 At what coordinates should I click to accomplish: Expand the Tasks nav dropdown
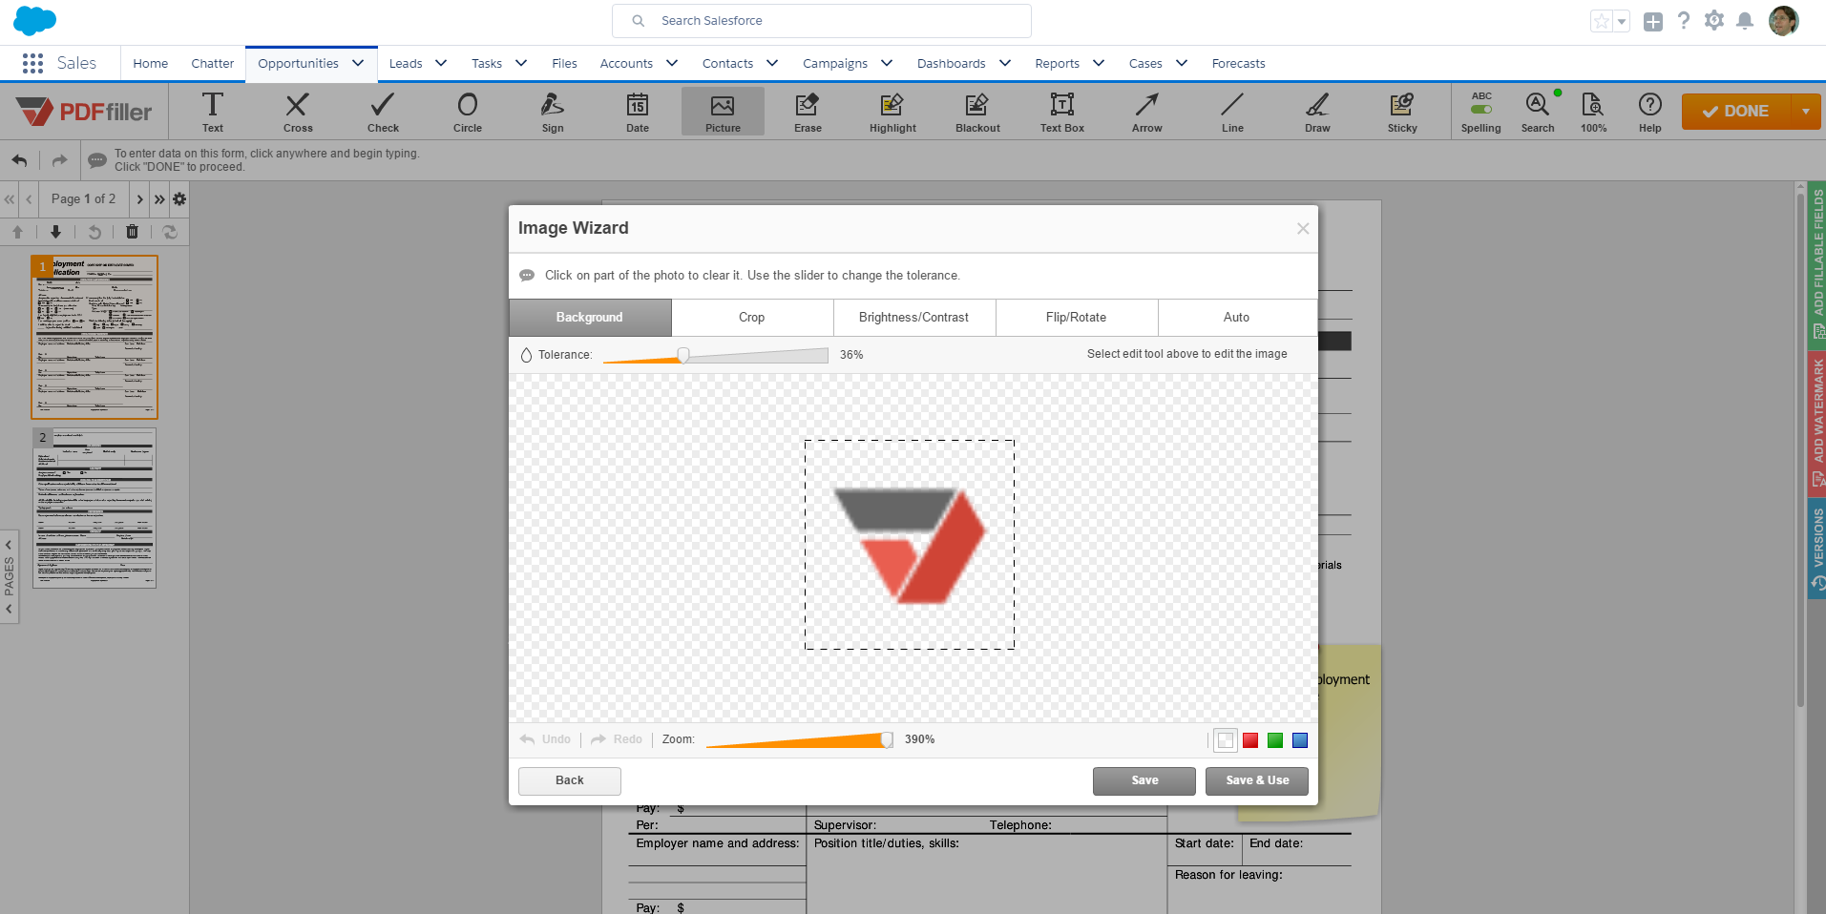pos(521,63)
